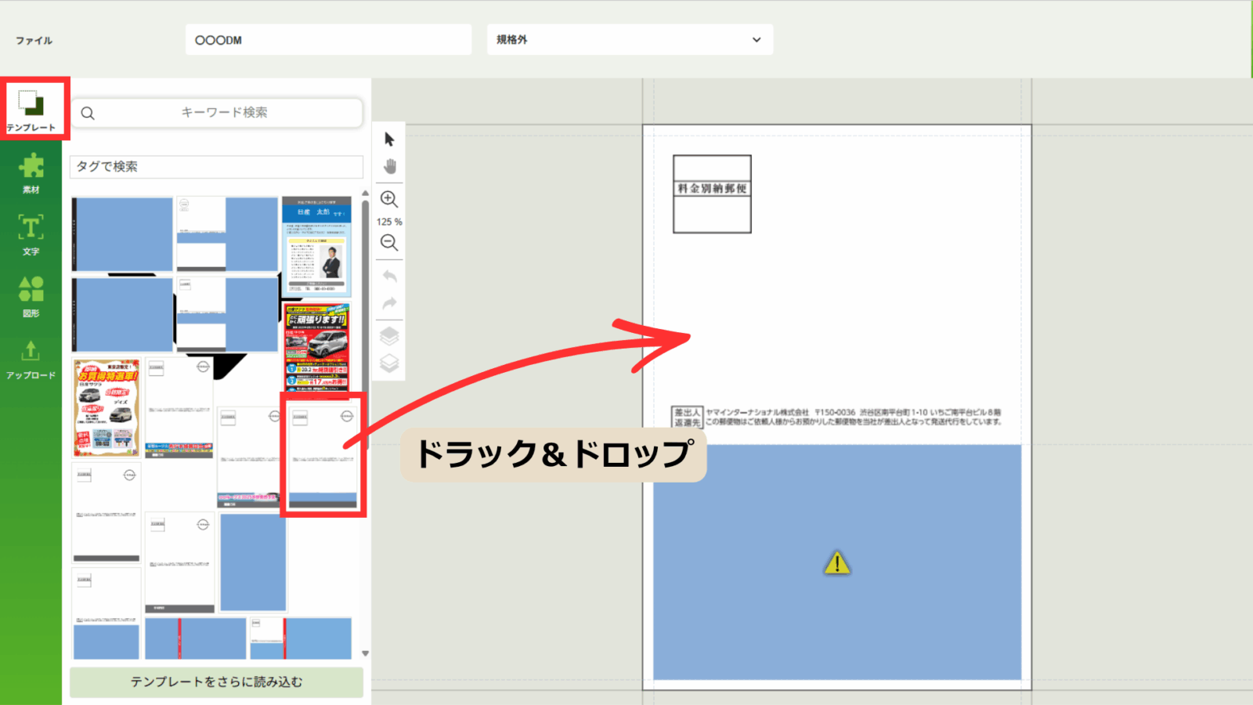Open the アップロード upload panel
This screenshot has width=1253, height=705.
pyautogui.click(x=31, y=359)
